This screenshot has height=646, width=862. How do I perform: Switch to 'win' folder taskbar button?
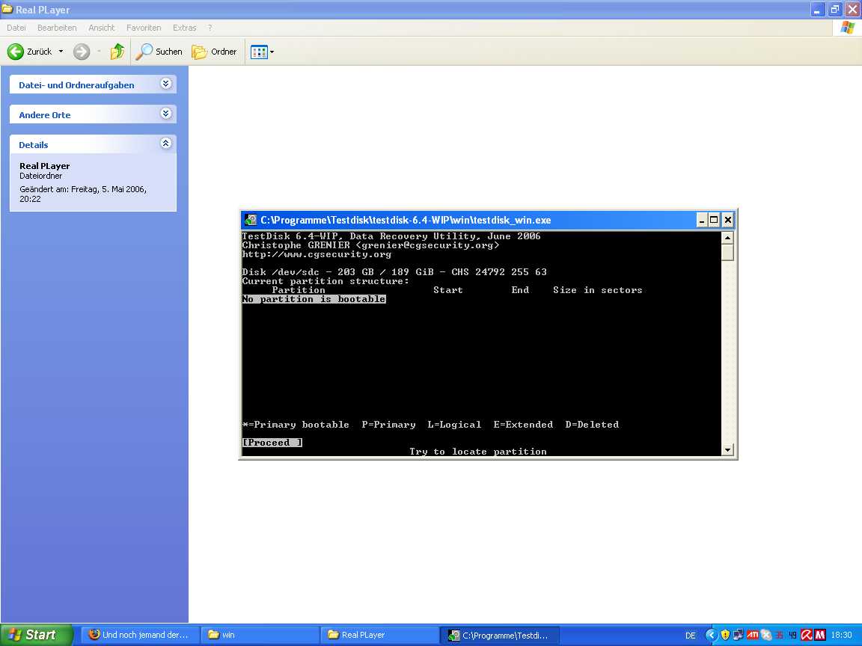(260, 635)
